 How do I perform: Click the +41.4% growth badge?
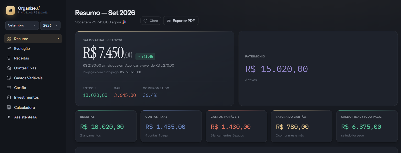(145, 56)
